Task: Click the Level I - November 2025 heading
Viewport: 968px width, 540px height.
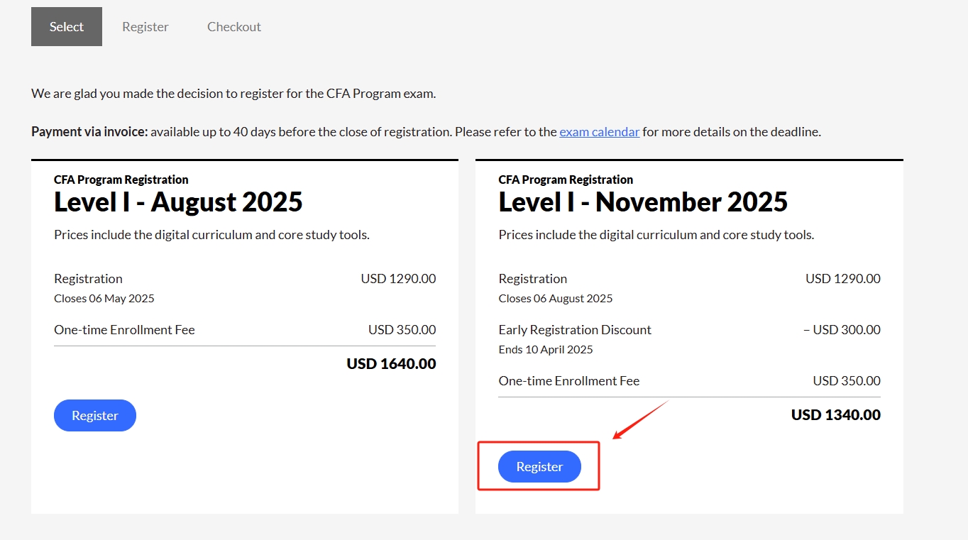Action: coord(643,202)
